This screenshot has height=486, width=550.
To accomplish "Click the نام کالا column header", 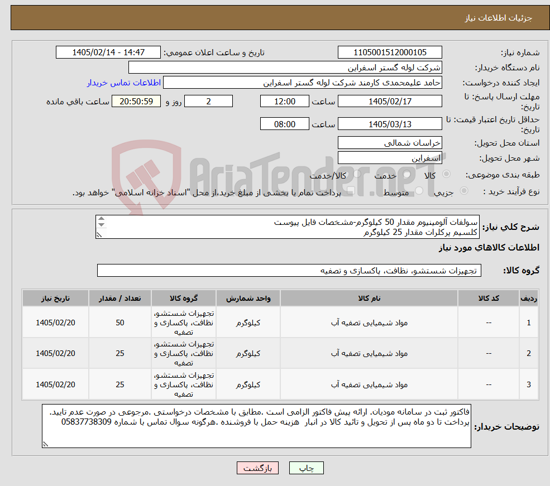I will click(369, 298).
